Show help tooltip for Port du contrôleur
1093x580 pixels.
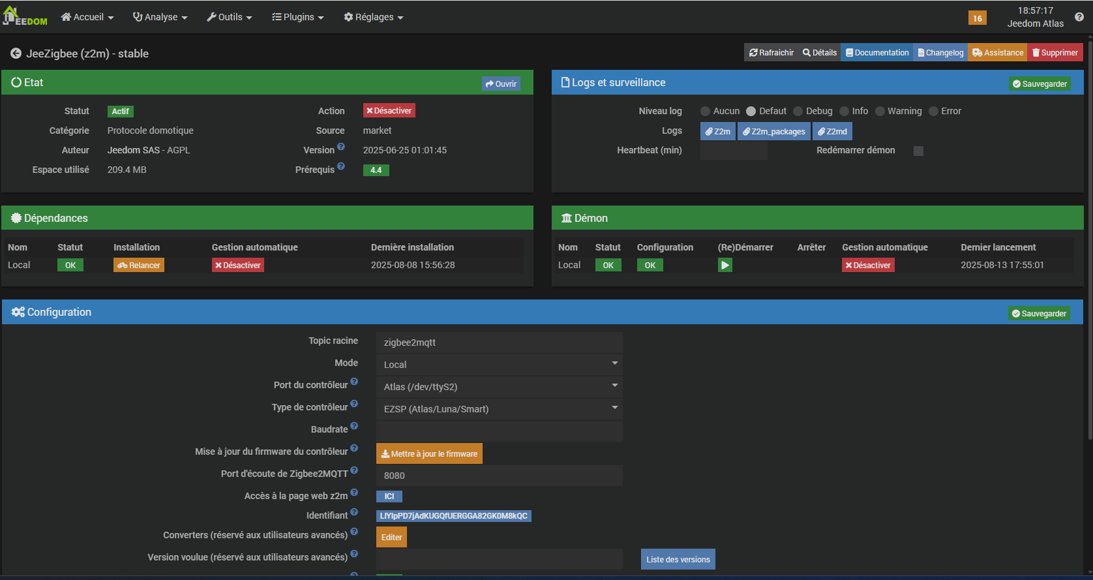click(x=354, y=382)
